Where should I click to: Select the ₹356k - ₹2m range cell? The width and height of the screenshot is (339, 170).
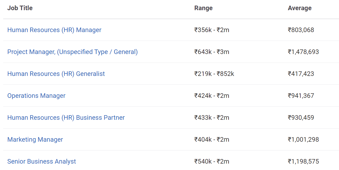[x=212, y=30]
